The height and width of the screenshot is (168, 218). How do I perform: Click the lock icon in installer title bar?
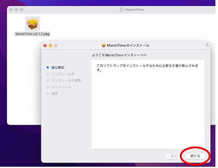[207, 45]
